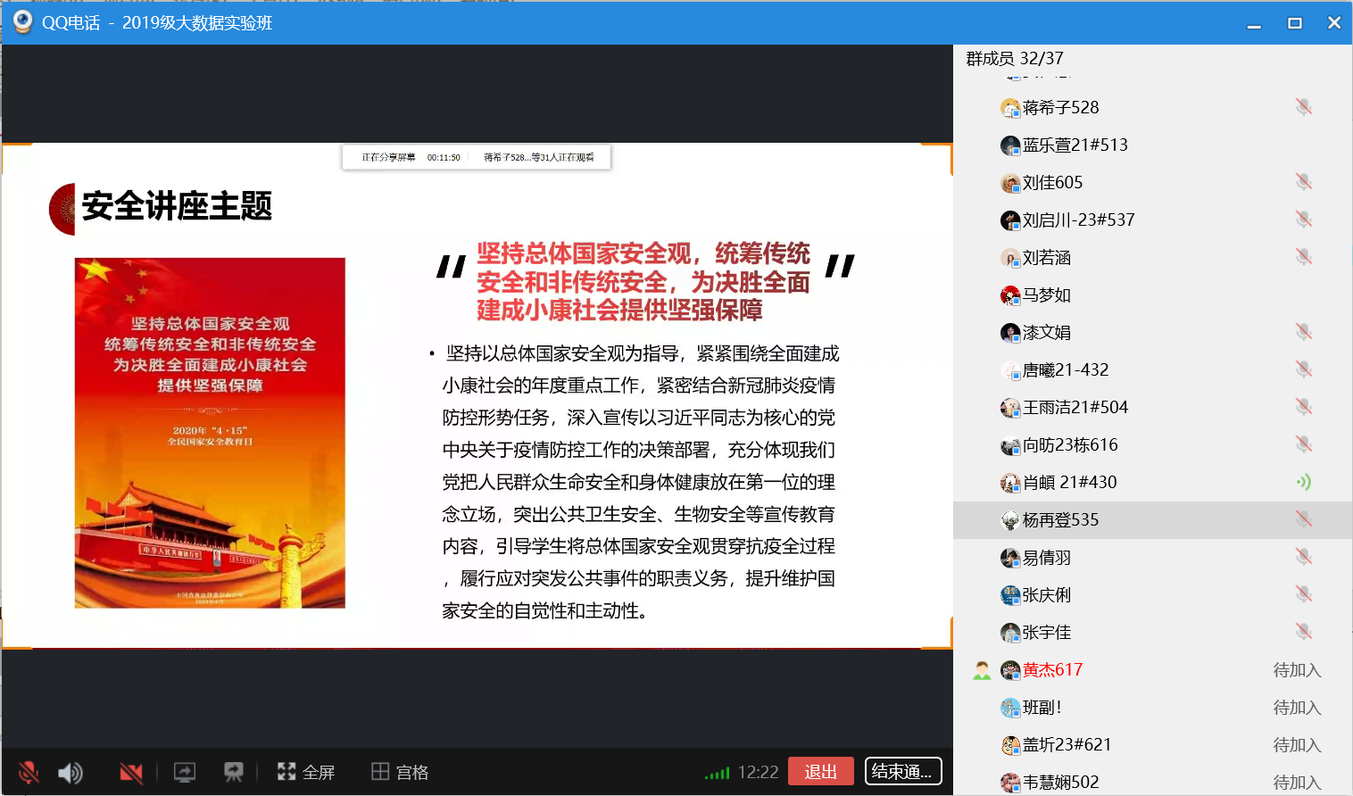Click the 结束通... end call button
Image resolution: width=1353 pixels, height=796 pixels.
pyautogui.click(x=902, y=771)
